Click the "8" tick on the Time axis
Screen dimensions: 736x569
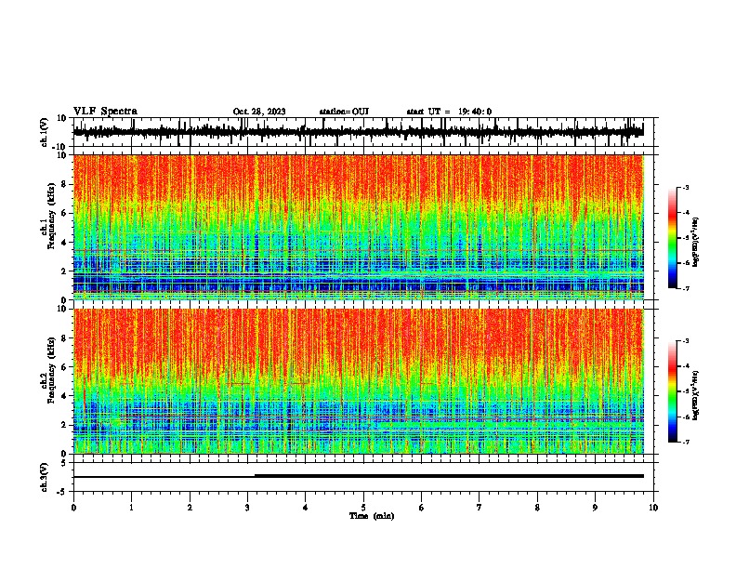(537, 508)
